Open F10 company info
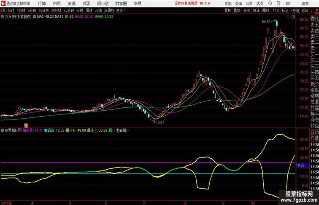The height and width of the screenshot is (205, 319). [x=276, y=11]
